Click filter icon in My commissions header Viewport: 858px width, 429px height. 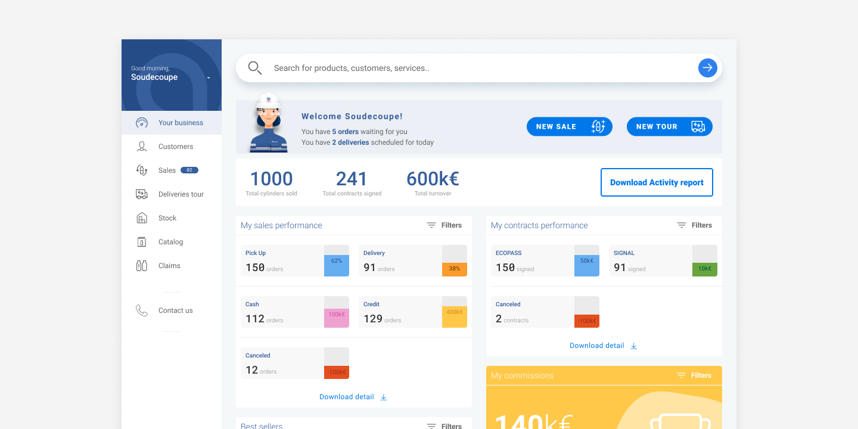[x=681, y=375]
